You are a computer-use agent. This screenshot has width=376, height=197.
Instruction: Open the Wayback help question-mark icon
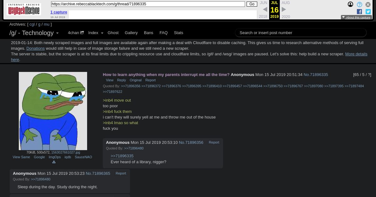point(359,4)
